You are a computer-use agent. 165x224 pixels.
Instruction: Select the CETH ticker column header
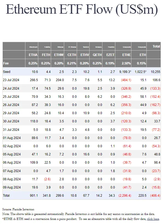coord(72,55)
